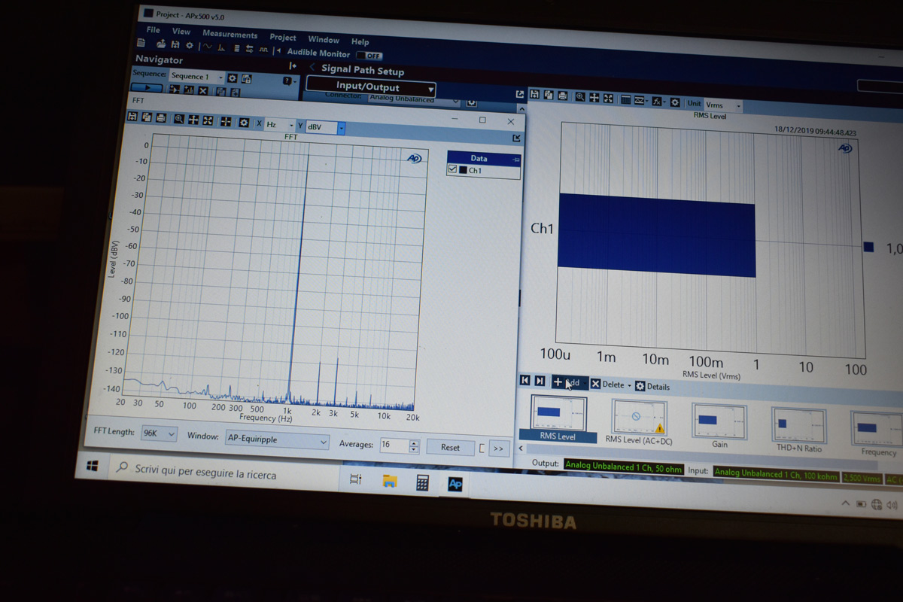This screenshot has height=602, width=903.
Task: Select the RMS Level result thumbnail
Action: click(558, 418)
